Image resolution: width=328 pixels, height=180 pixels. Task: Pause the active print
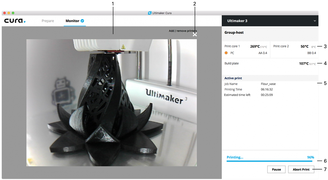276,169
